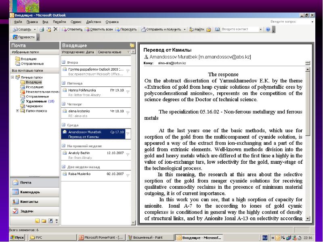
Task: Open Отправить и получить dropdown arrow
Action: pos(185,29)
